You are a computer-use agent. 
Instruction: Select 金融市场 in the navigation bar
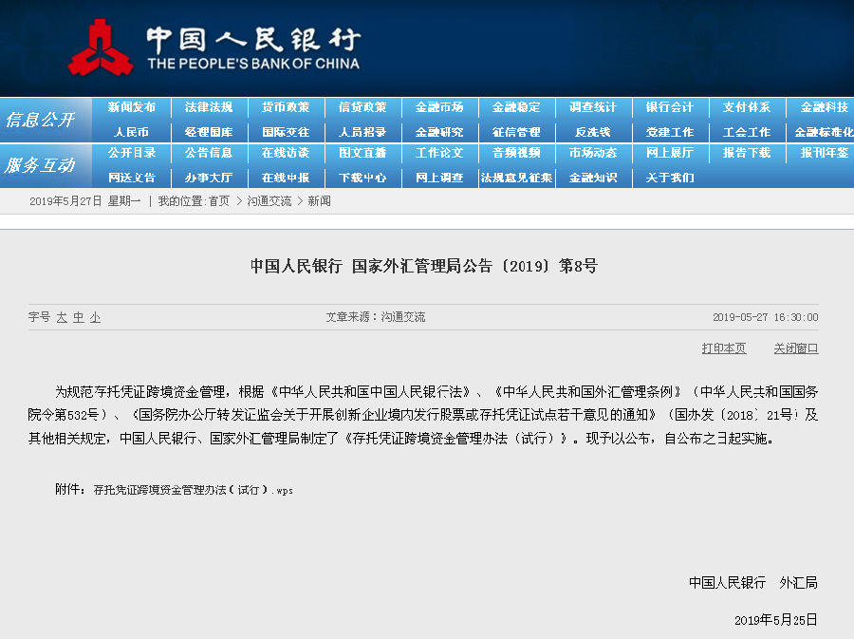pos(439,107)
